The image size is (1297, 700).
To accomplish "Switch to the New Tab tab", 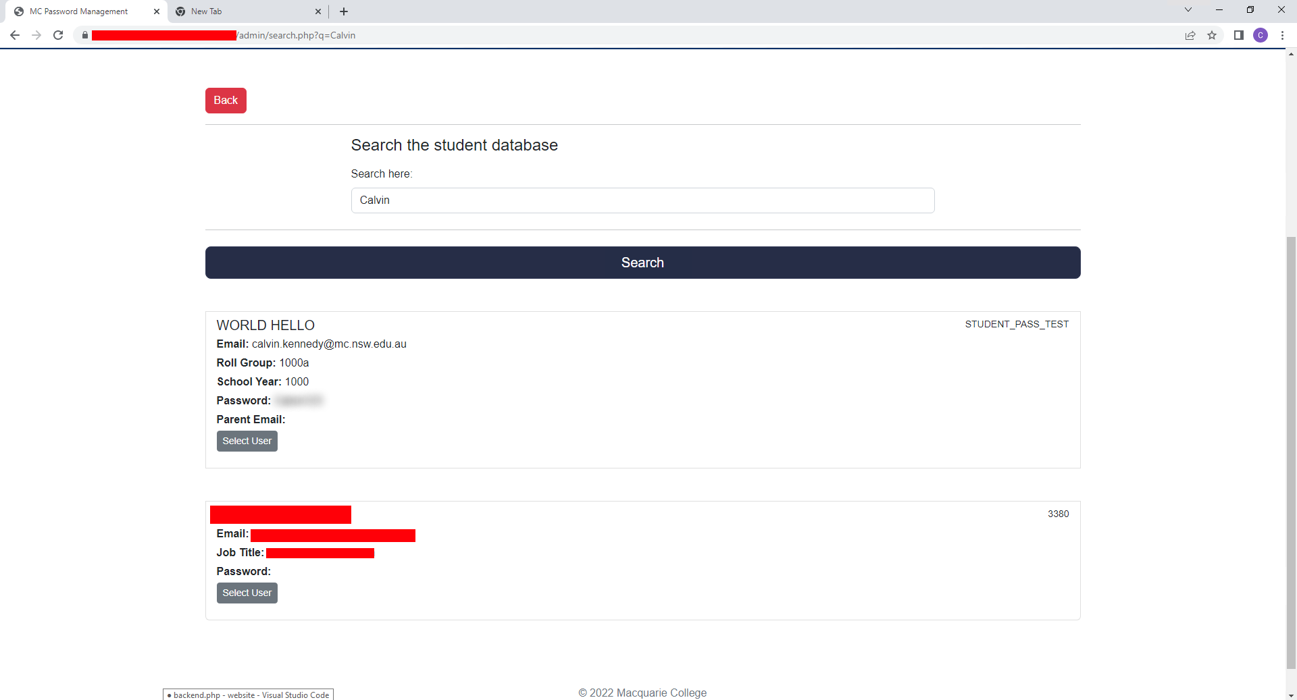I will [x=243, y=11].
